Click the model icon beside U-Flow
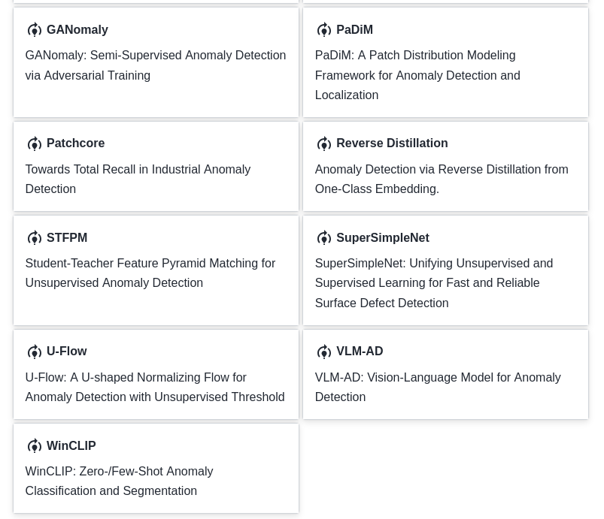The width and height of the screenshot is (604, 519). tap(34, 352)
